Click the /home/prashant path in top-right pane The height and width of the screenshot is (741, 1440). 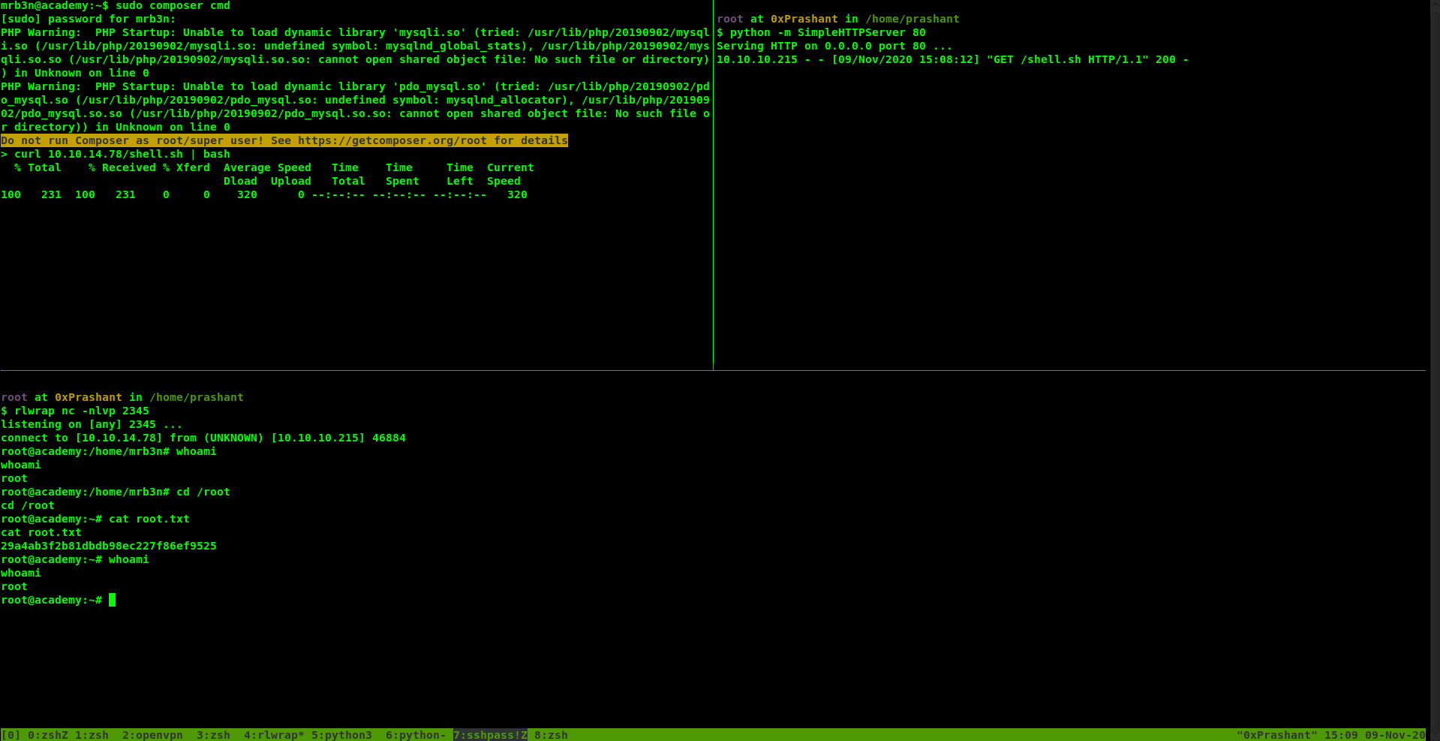pos(912,19)
